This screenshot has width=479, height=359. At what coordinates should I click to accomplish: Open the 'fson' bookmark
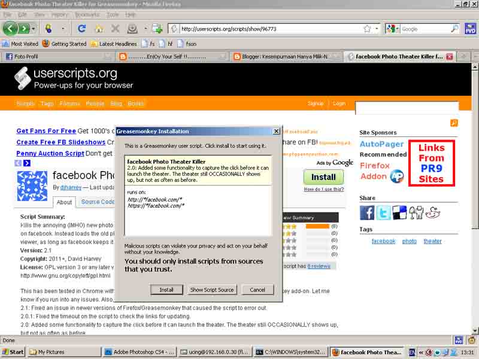click(x=187, y=44)
